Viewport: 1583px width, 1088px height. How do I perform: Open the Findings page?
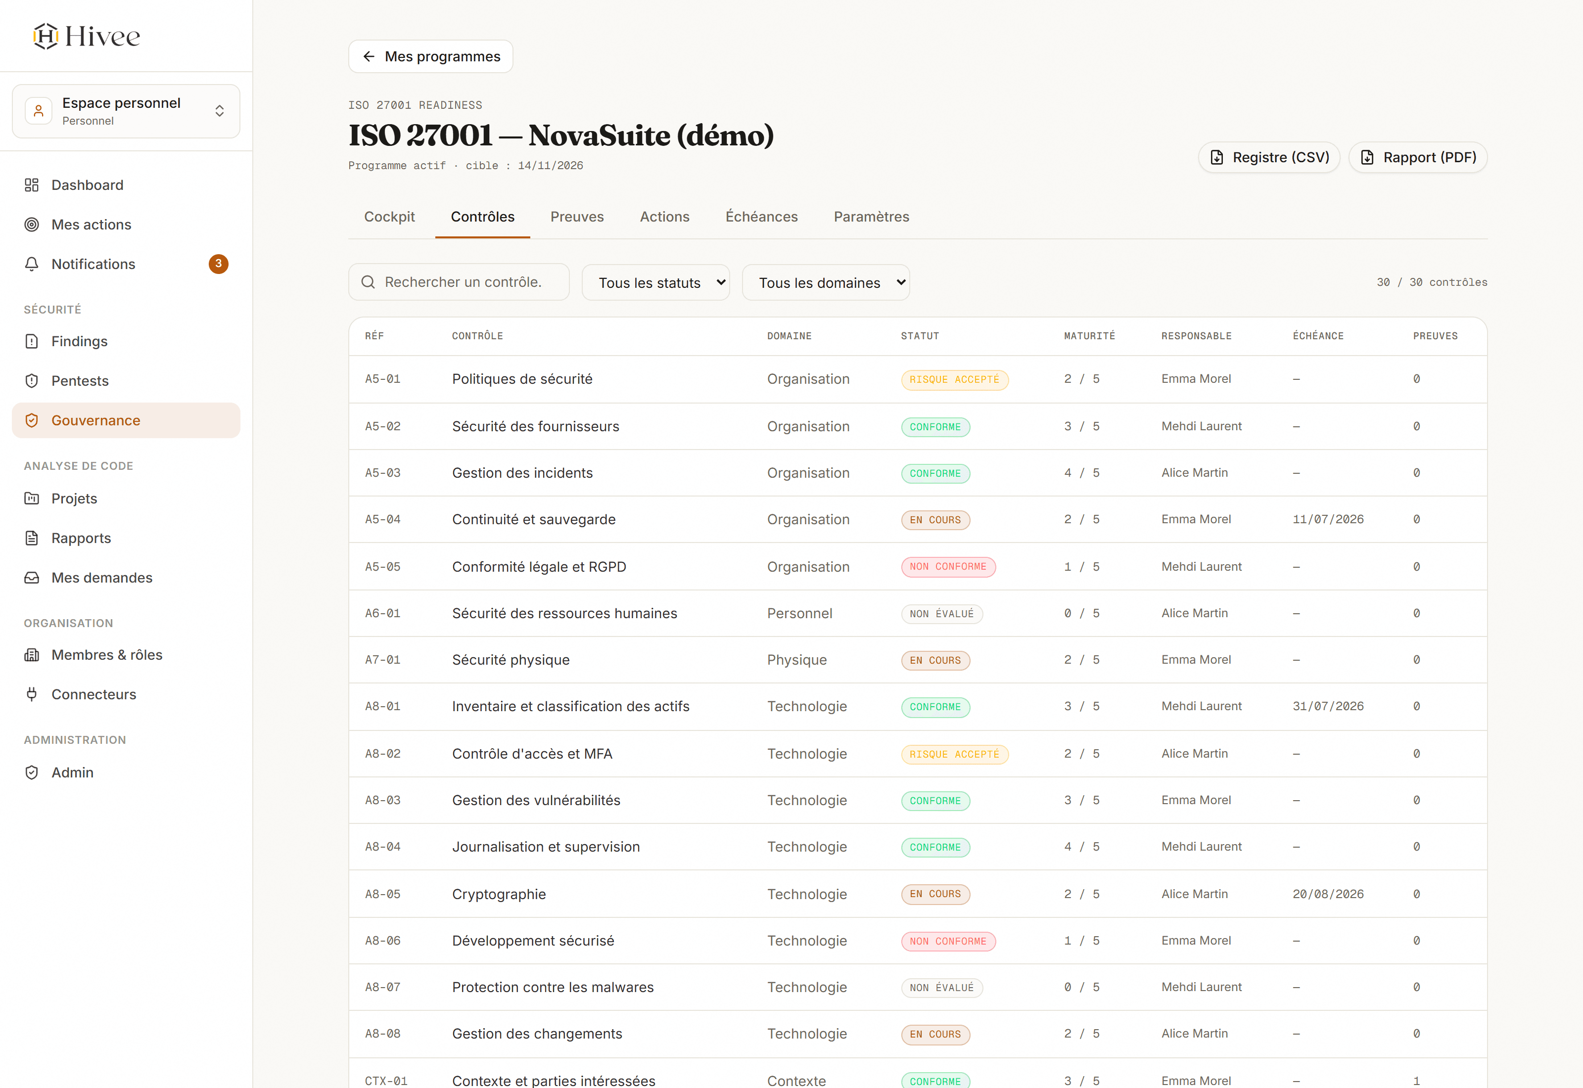(126, 341)
